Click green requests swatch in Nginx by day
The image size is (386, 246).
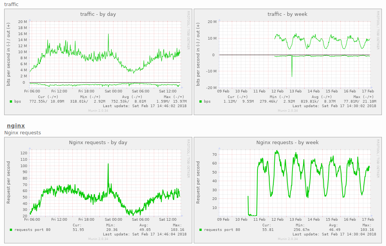[11, 230]
